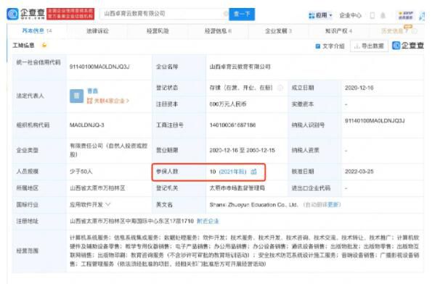Open 关联4家企业 link
This screenshot has width=432, height=284.
[x=108, y=101]
